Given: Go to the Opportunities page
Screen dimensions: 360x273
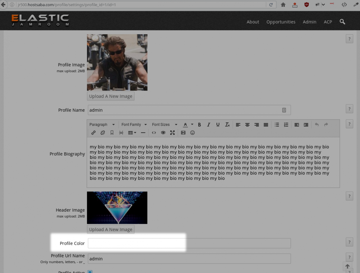Looking at the screenshot, I should [x=281, y=22].
